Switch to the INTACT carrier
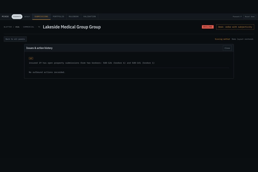The height and width of the screenshot is (172, 258). coord(27,17)
